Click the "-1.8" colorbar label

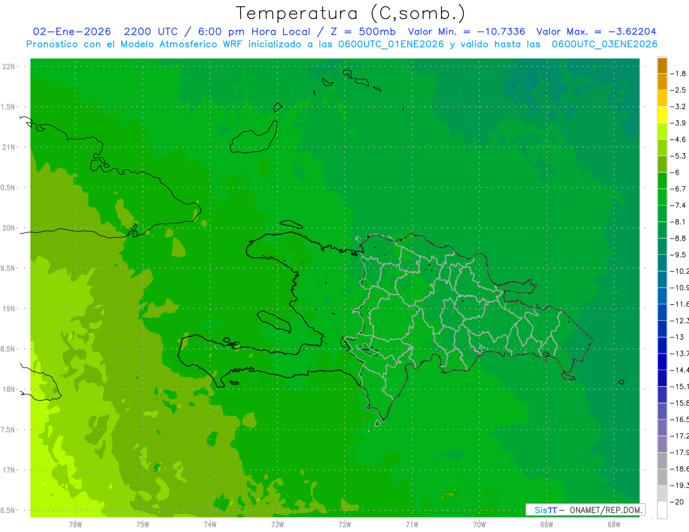pyautogui.click(x=679, y=73)
